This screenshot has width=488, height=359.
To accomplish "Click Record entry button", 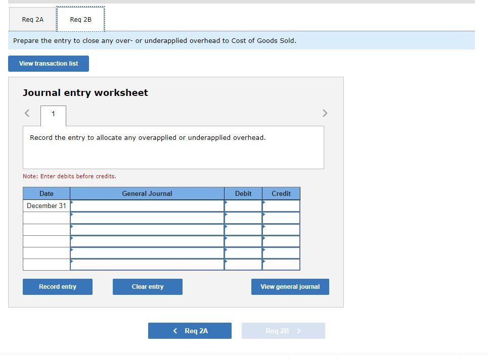I will pyautogui.click(x=58, y=287).
